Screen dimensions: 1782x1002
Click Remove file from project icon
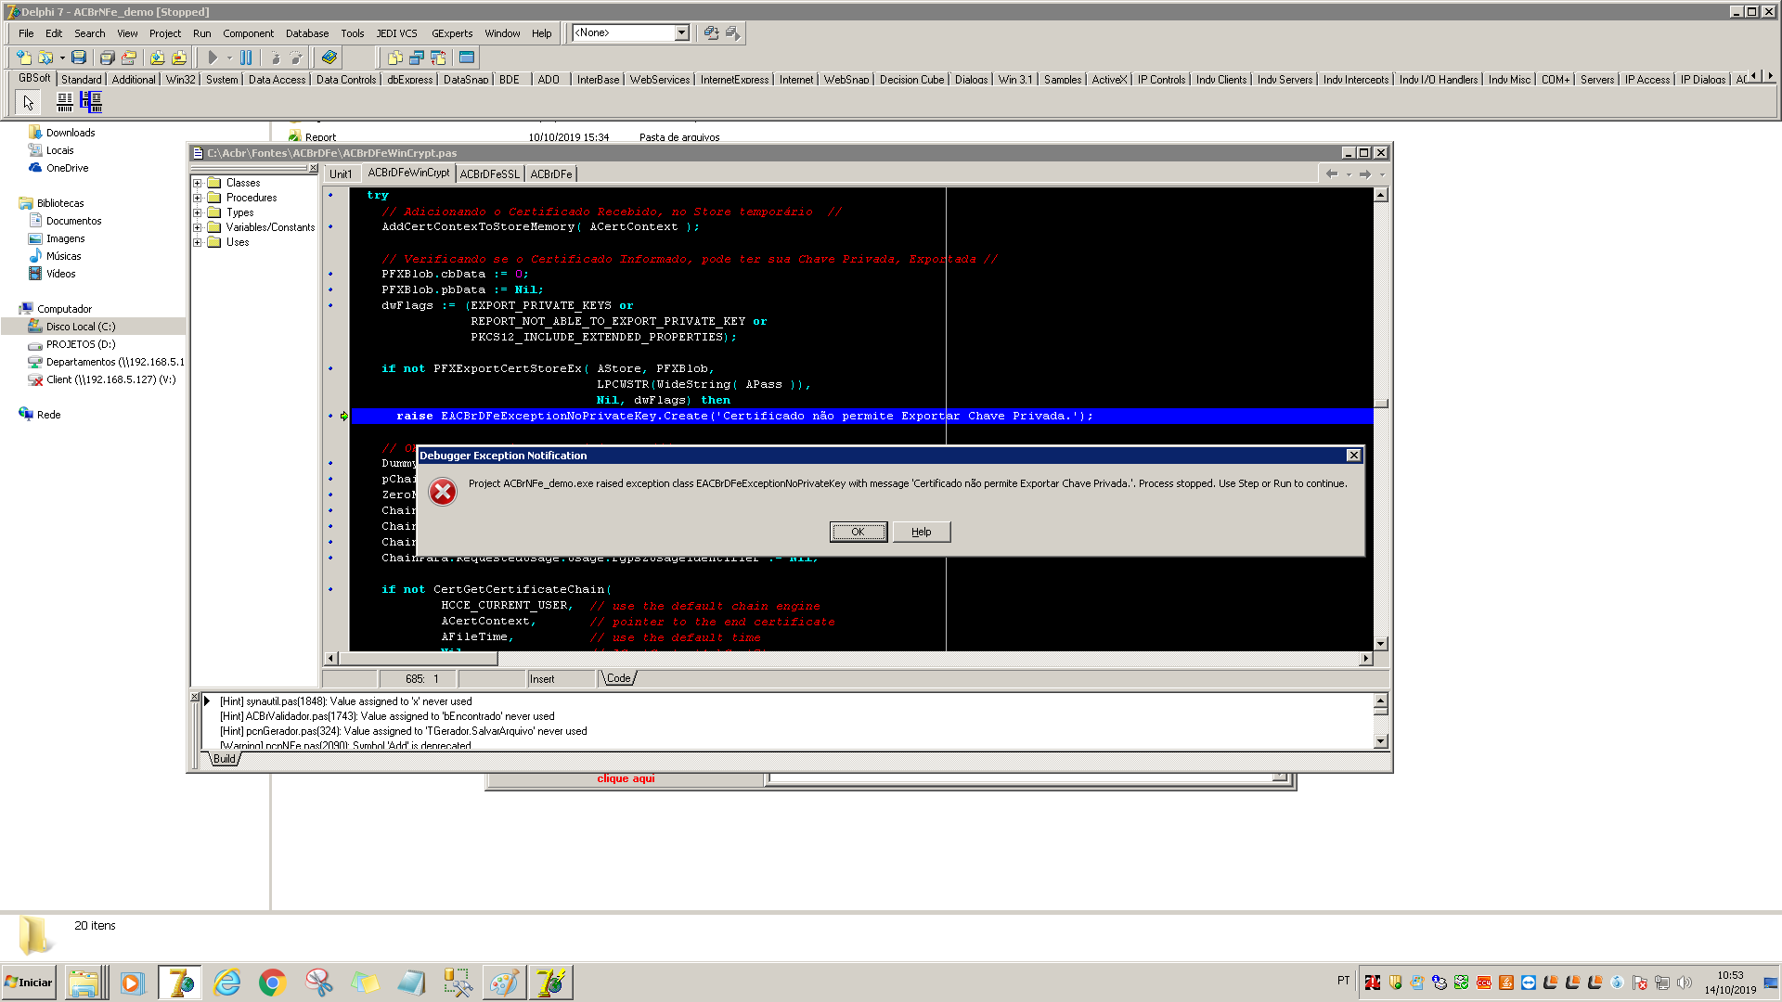pos(179,58)
